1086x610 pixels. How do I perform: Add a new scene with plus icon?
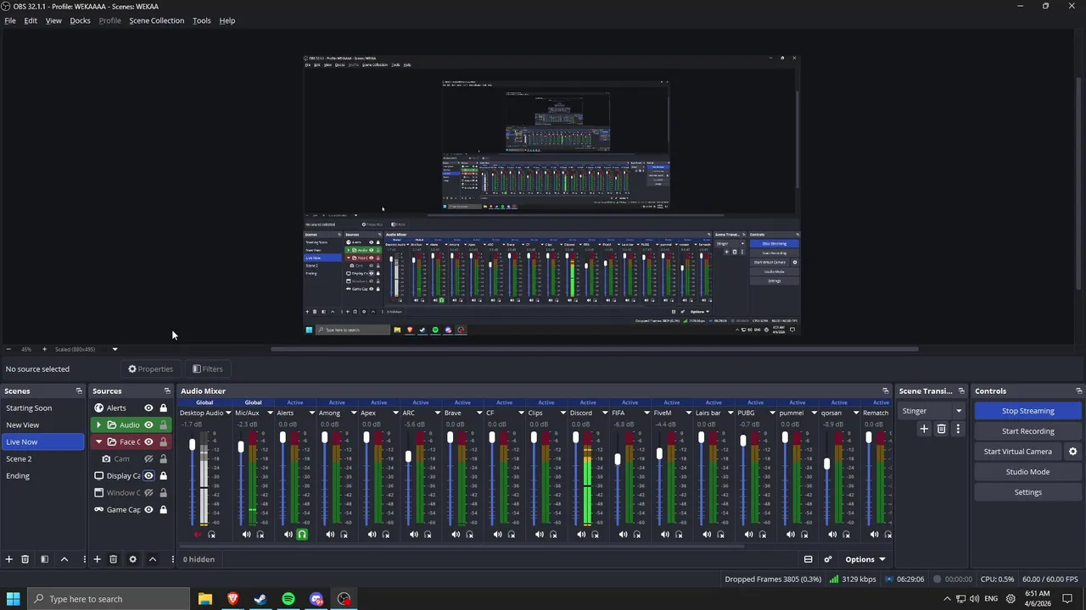(9, 559)
